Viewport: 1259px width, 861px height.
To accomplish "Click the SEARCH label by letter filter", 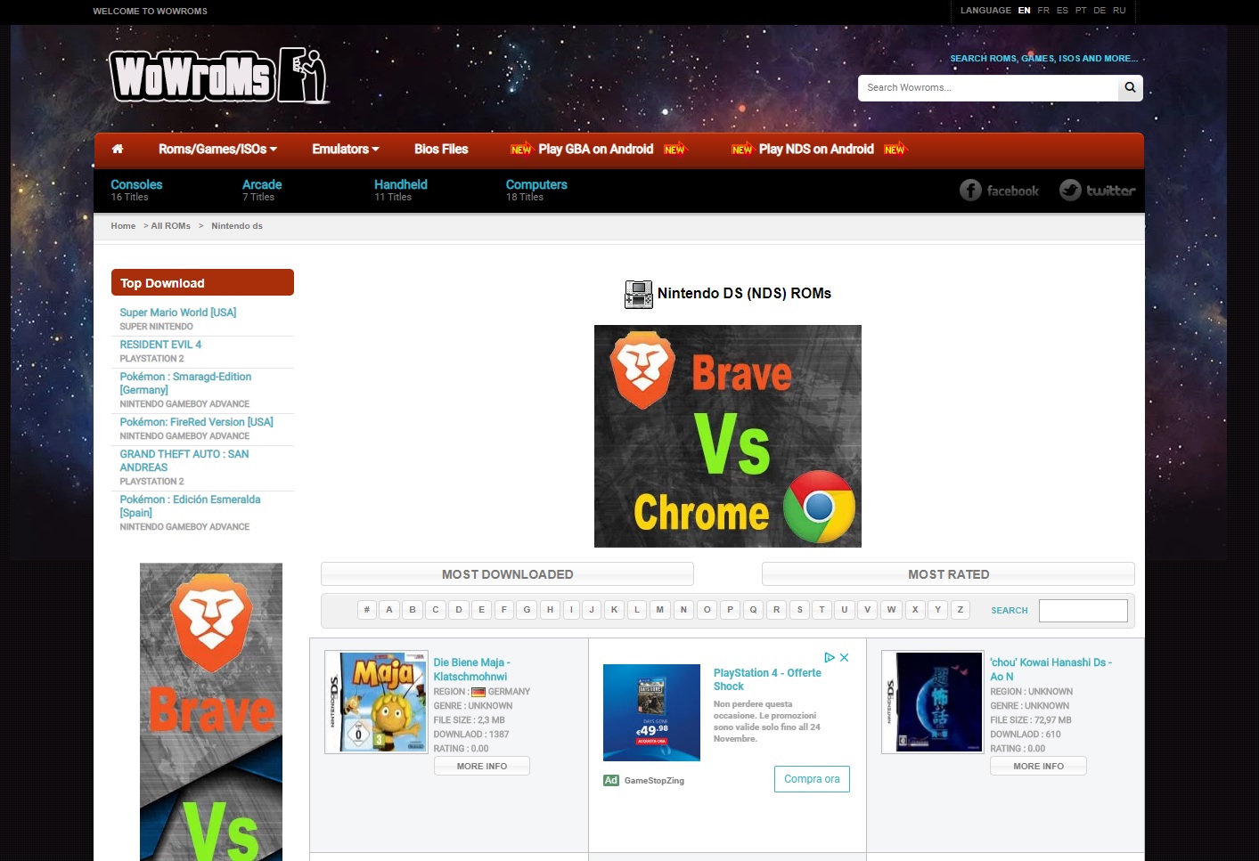I will [x=1010, y=611].
